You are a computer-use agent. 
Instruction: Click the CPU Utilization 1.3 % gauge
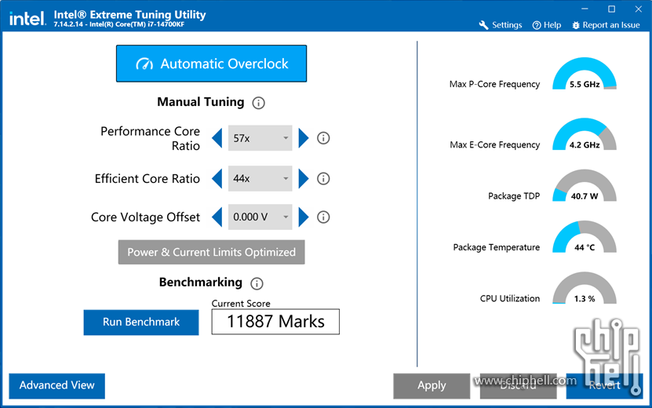coord(585,288)
